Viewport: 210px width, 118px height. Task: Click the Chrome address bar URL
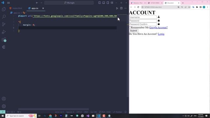pyautogui.click(x=153, y=7)
